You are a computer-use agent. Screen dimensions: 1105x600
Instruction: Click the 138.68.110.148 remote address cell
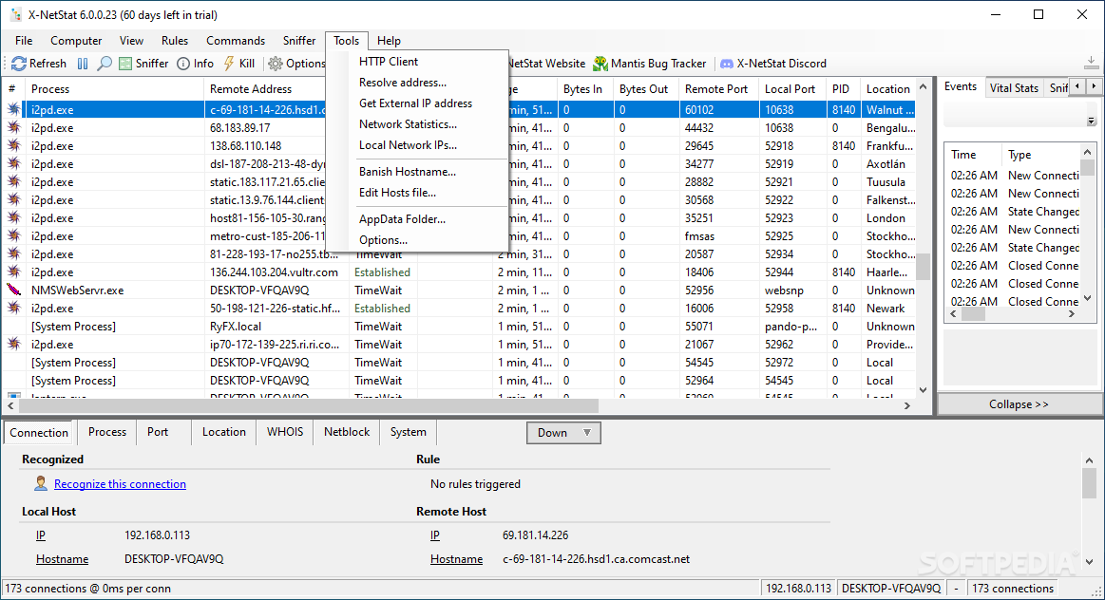tap(276, 146)
